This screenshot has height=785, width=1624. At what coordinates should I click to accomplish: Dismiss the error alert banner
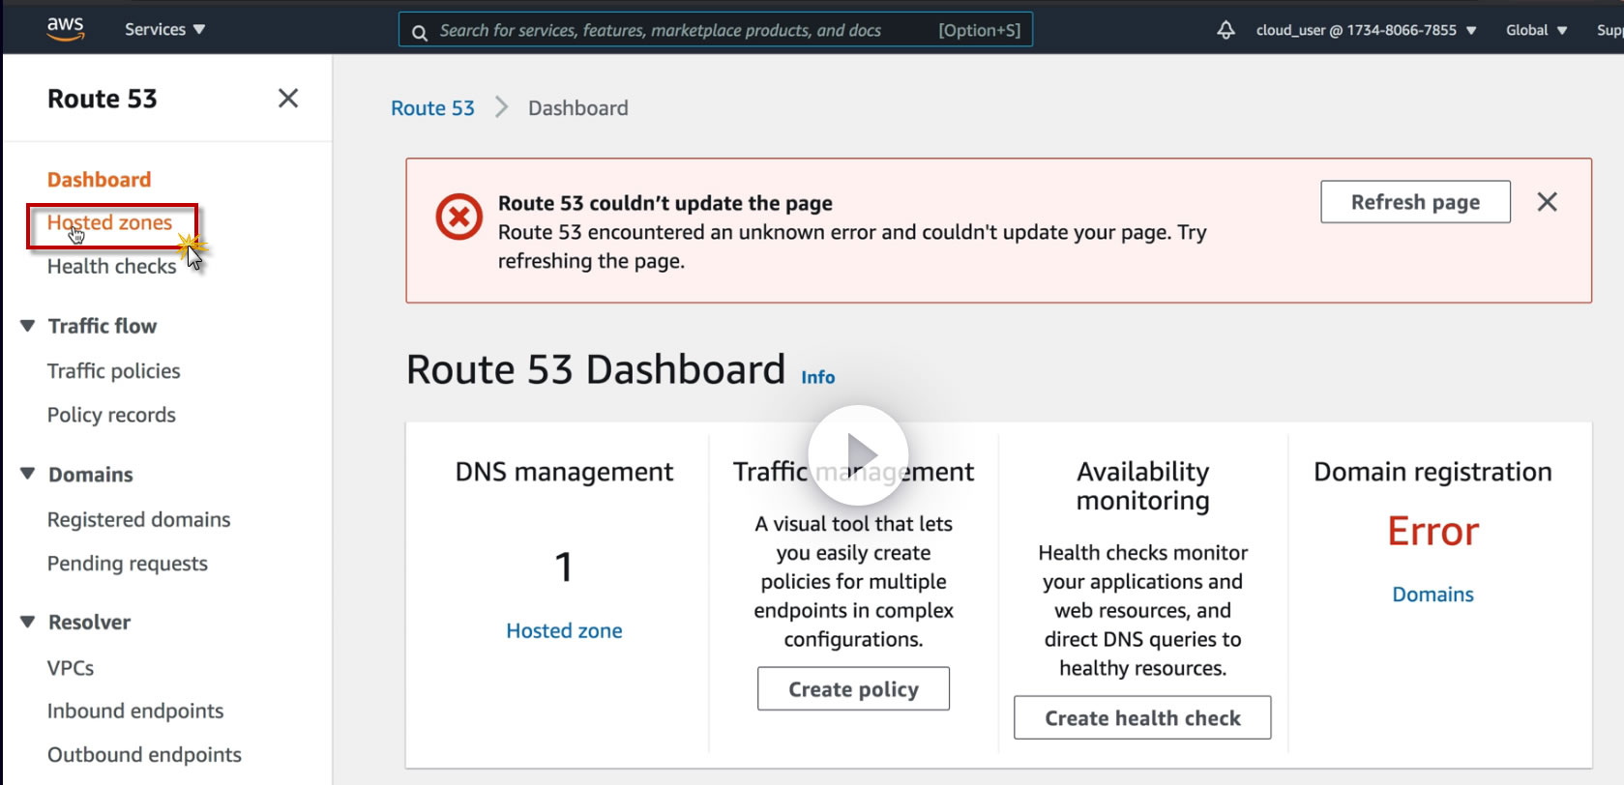1547,202
